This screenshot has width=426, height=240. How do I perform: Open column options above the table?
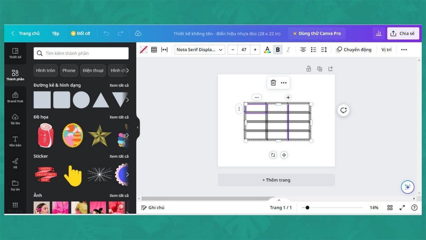257,97
